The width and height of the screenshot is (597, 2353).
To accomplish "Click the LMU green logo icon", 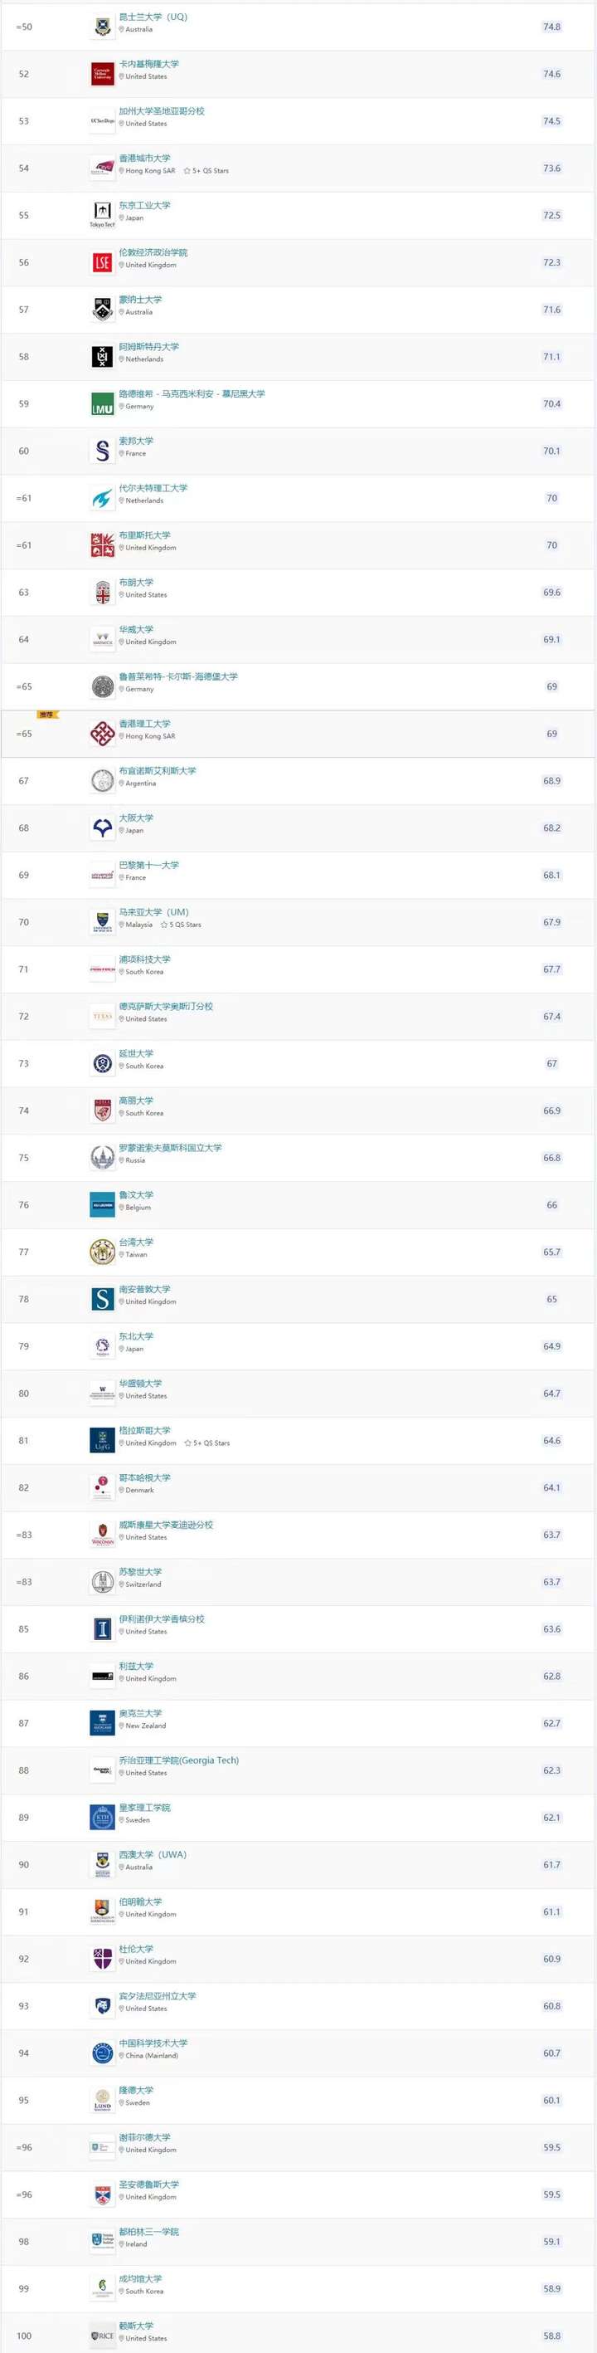I will coord(102,403).
